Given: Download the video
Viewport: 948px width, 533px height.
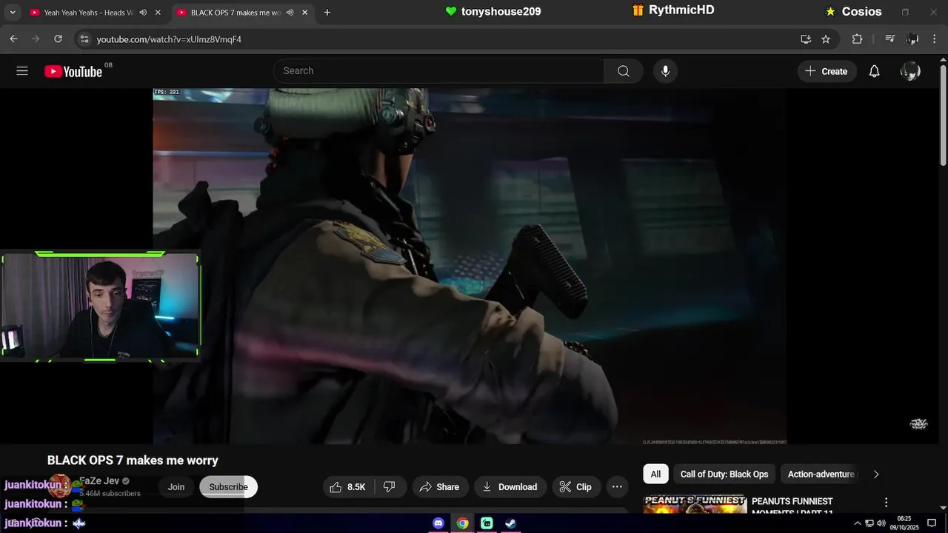Looking at the screenshot, I should (510, 487).
